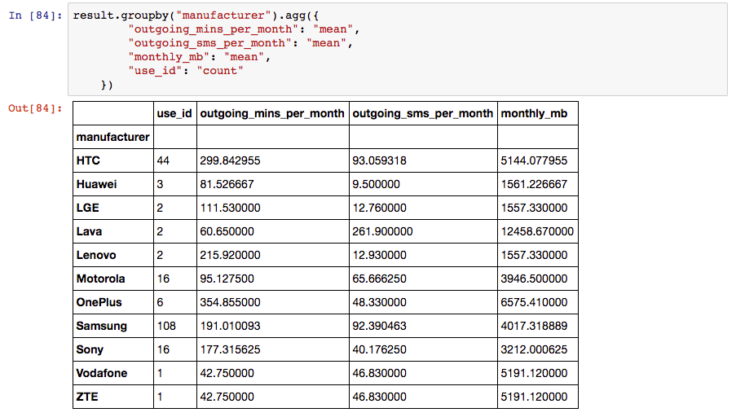Click LGE outgoing mins value 111.530000
The width and height of the screenshot is (736, 417).
point(230,208)
